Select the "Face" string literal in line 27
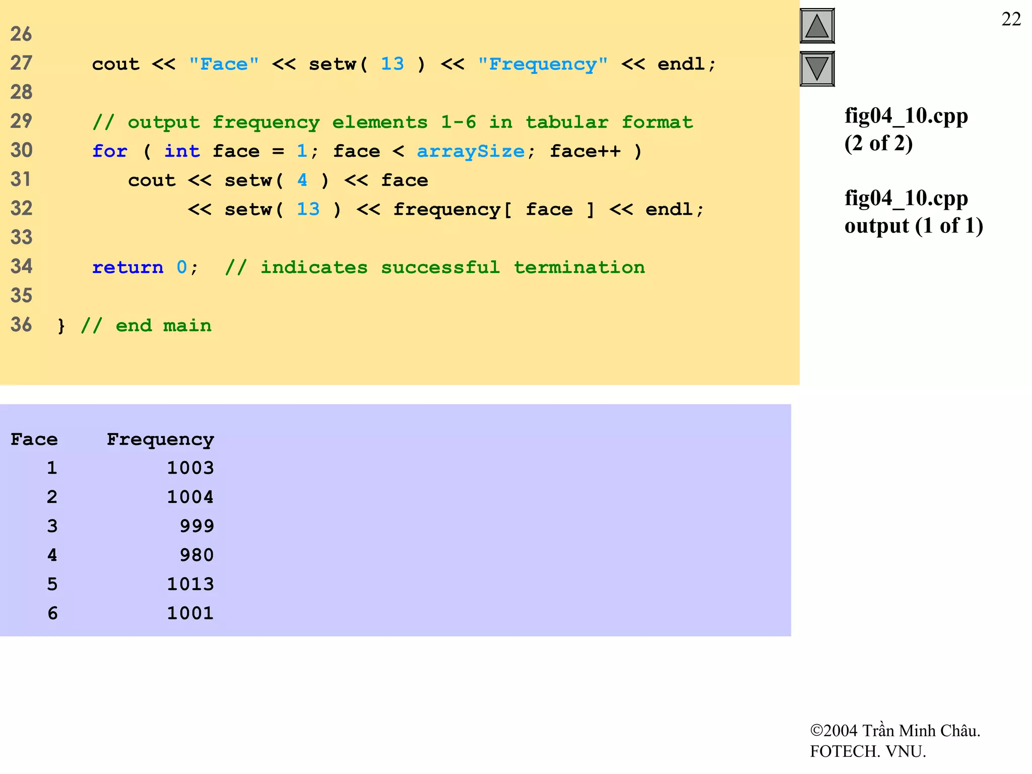This screenshot has height=774, width=1032. coord(224,64)
